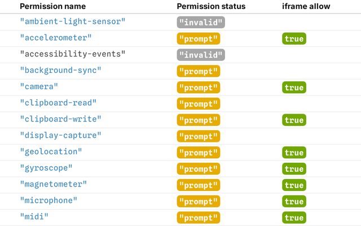Click the "accessibility-events" permission name text

pos(73,54)
